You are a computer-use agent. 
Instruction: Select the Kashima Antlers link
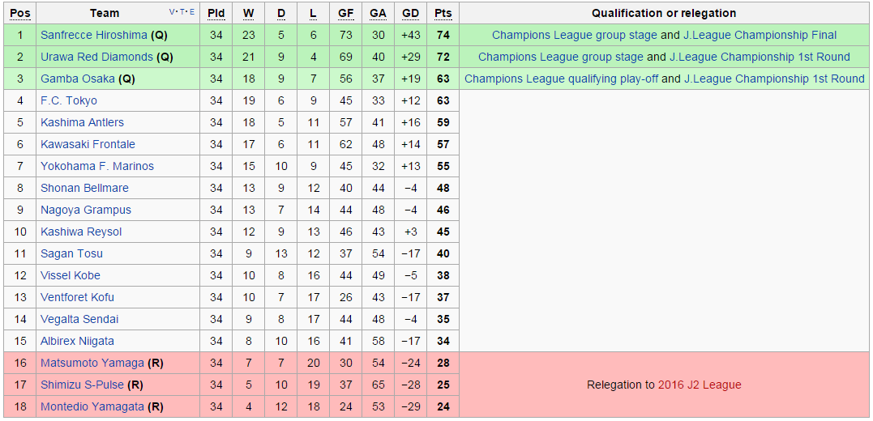tap(82, 122)
